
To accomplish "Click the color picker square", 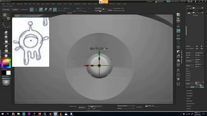I will 6,63.
